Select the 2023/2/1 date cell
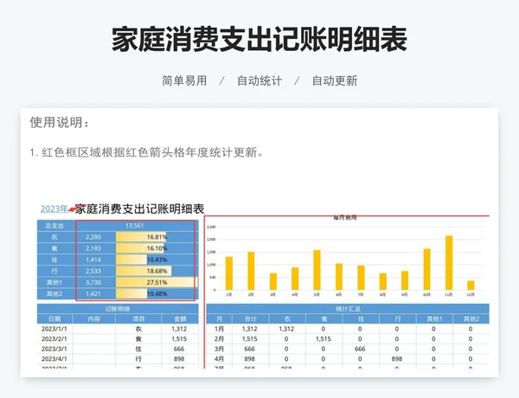Image resolution: width=519 pixels, height=398 pixels. (x=54, y=338)
